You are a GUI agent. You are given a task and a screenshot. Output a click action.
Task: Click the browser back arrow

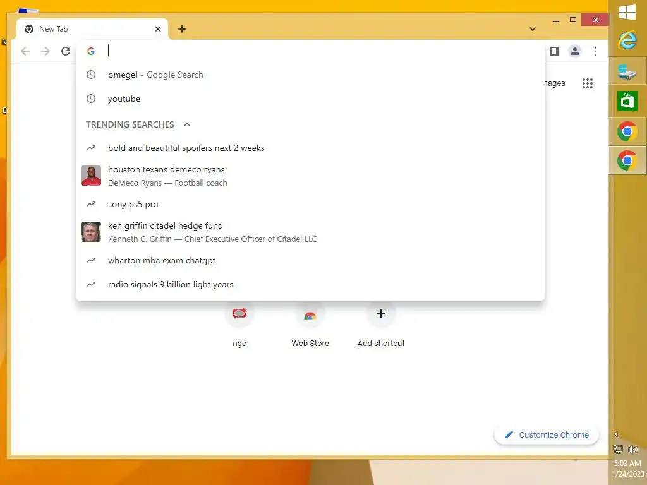25,51
